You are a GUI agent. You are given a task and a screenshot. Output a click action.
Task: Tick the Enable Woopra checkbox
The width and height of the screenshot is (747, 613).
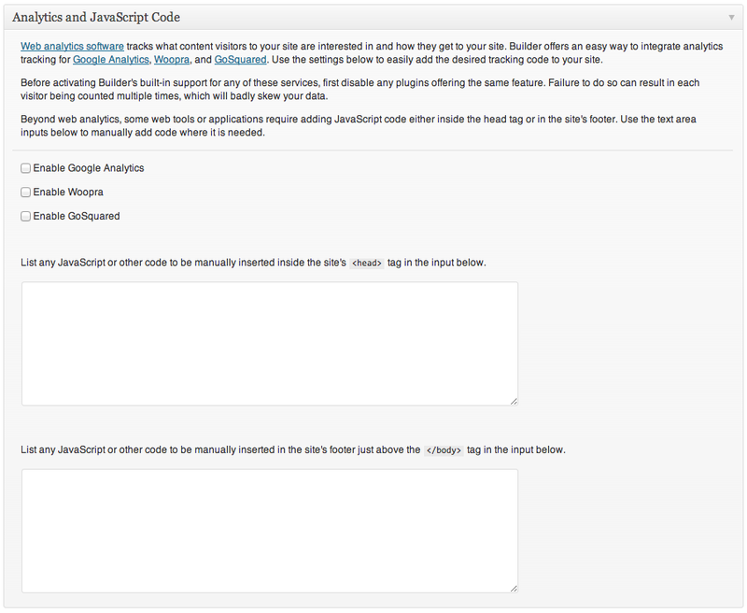pyautogui.click(x=26, y=192)
